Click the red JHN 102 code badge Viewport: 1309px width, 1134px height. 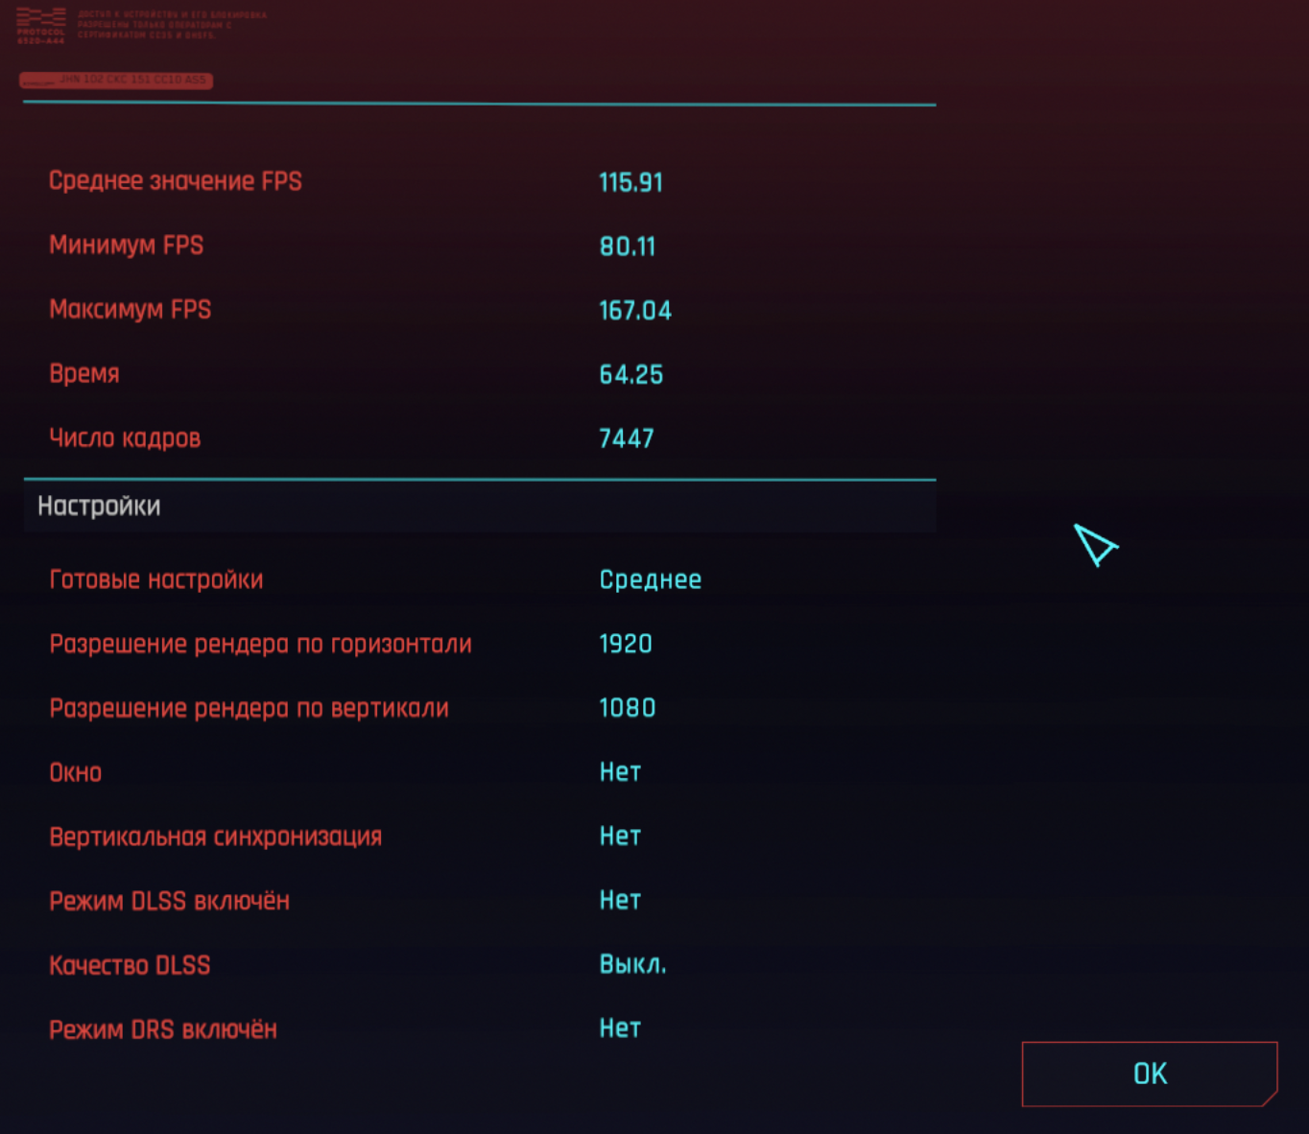(116, 80)
